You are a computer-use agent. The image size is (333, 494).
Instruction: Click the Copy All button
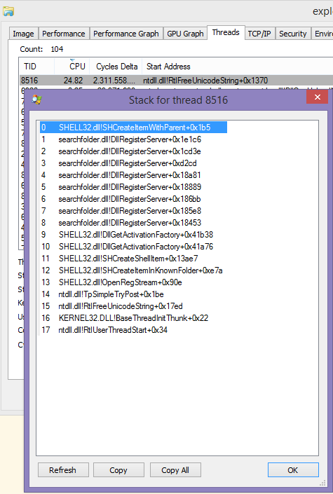[175, 470]
